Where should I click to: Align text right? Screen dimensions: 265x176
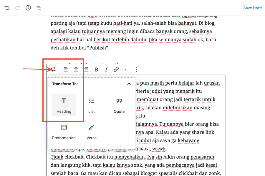point(86,70)
